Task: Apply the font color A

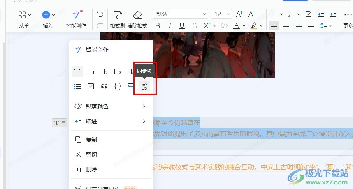Action: click(x=237, y=25)
